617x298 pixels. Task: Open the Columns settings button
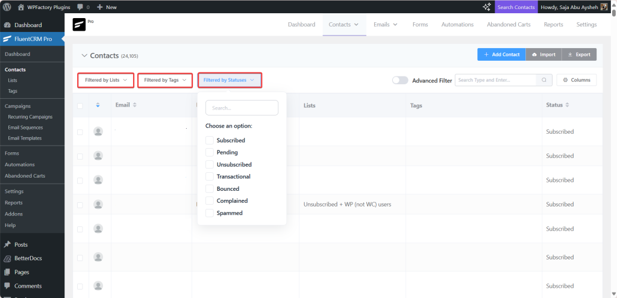coord(577,80)
